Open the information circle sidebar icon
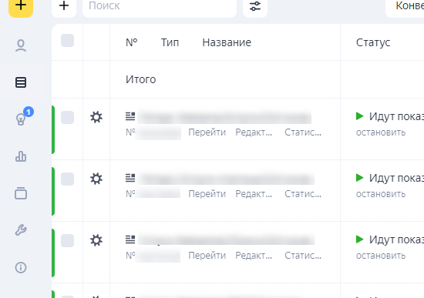This screenshot has width=424, height=298. 21,267
